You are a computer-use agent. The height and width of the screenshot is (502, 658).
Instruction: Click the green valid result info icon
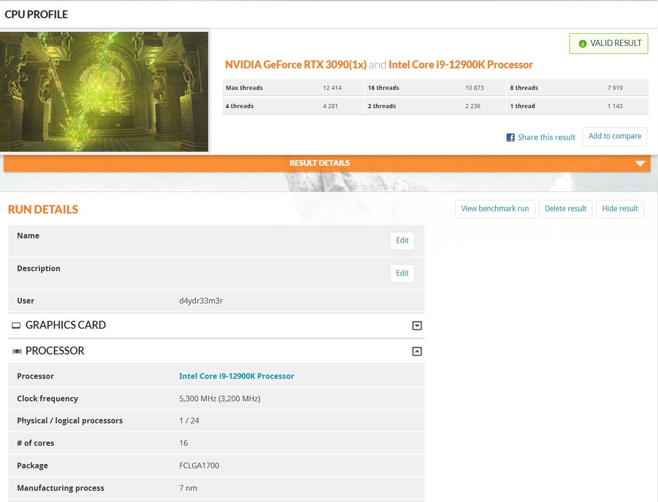point(583,44)
